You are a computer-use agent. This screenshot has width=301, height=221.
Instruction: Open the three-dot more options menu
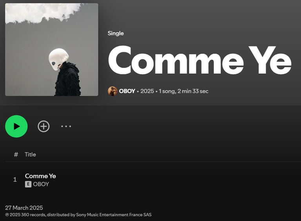pos(66,126)
